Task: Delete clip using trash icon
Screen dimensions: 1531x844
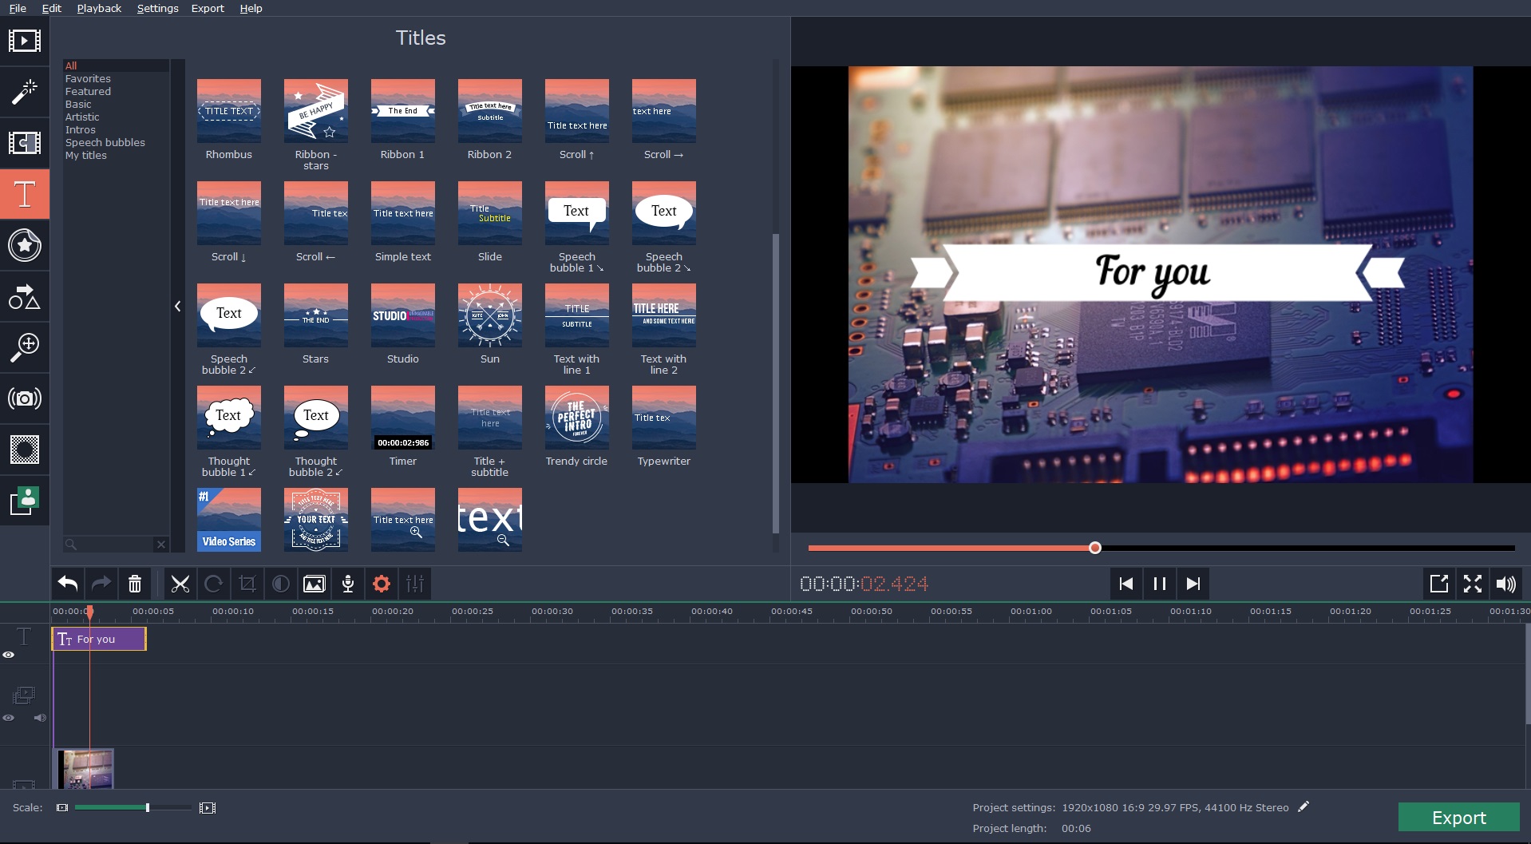Action: (x=135, y=584)
